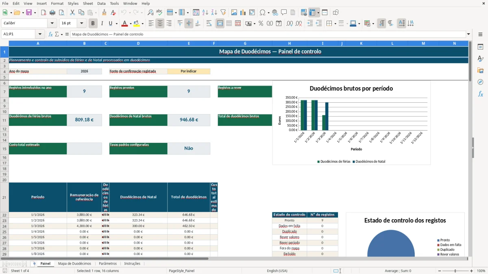Open the Tools menu
Screen dimensions: 488x274
(114, 3)
